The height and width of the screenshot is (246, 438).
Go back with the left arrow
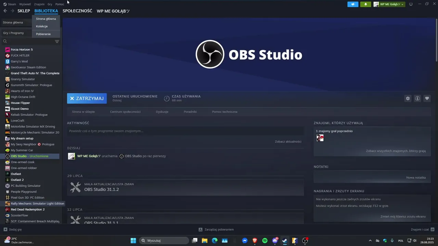[x=5, y=11]
